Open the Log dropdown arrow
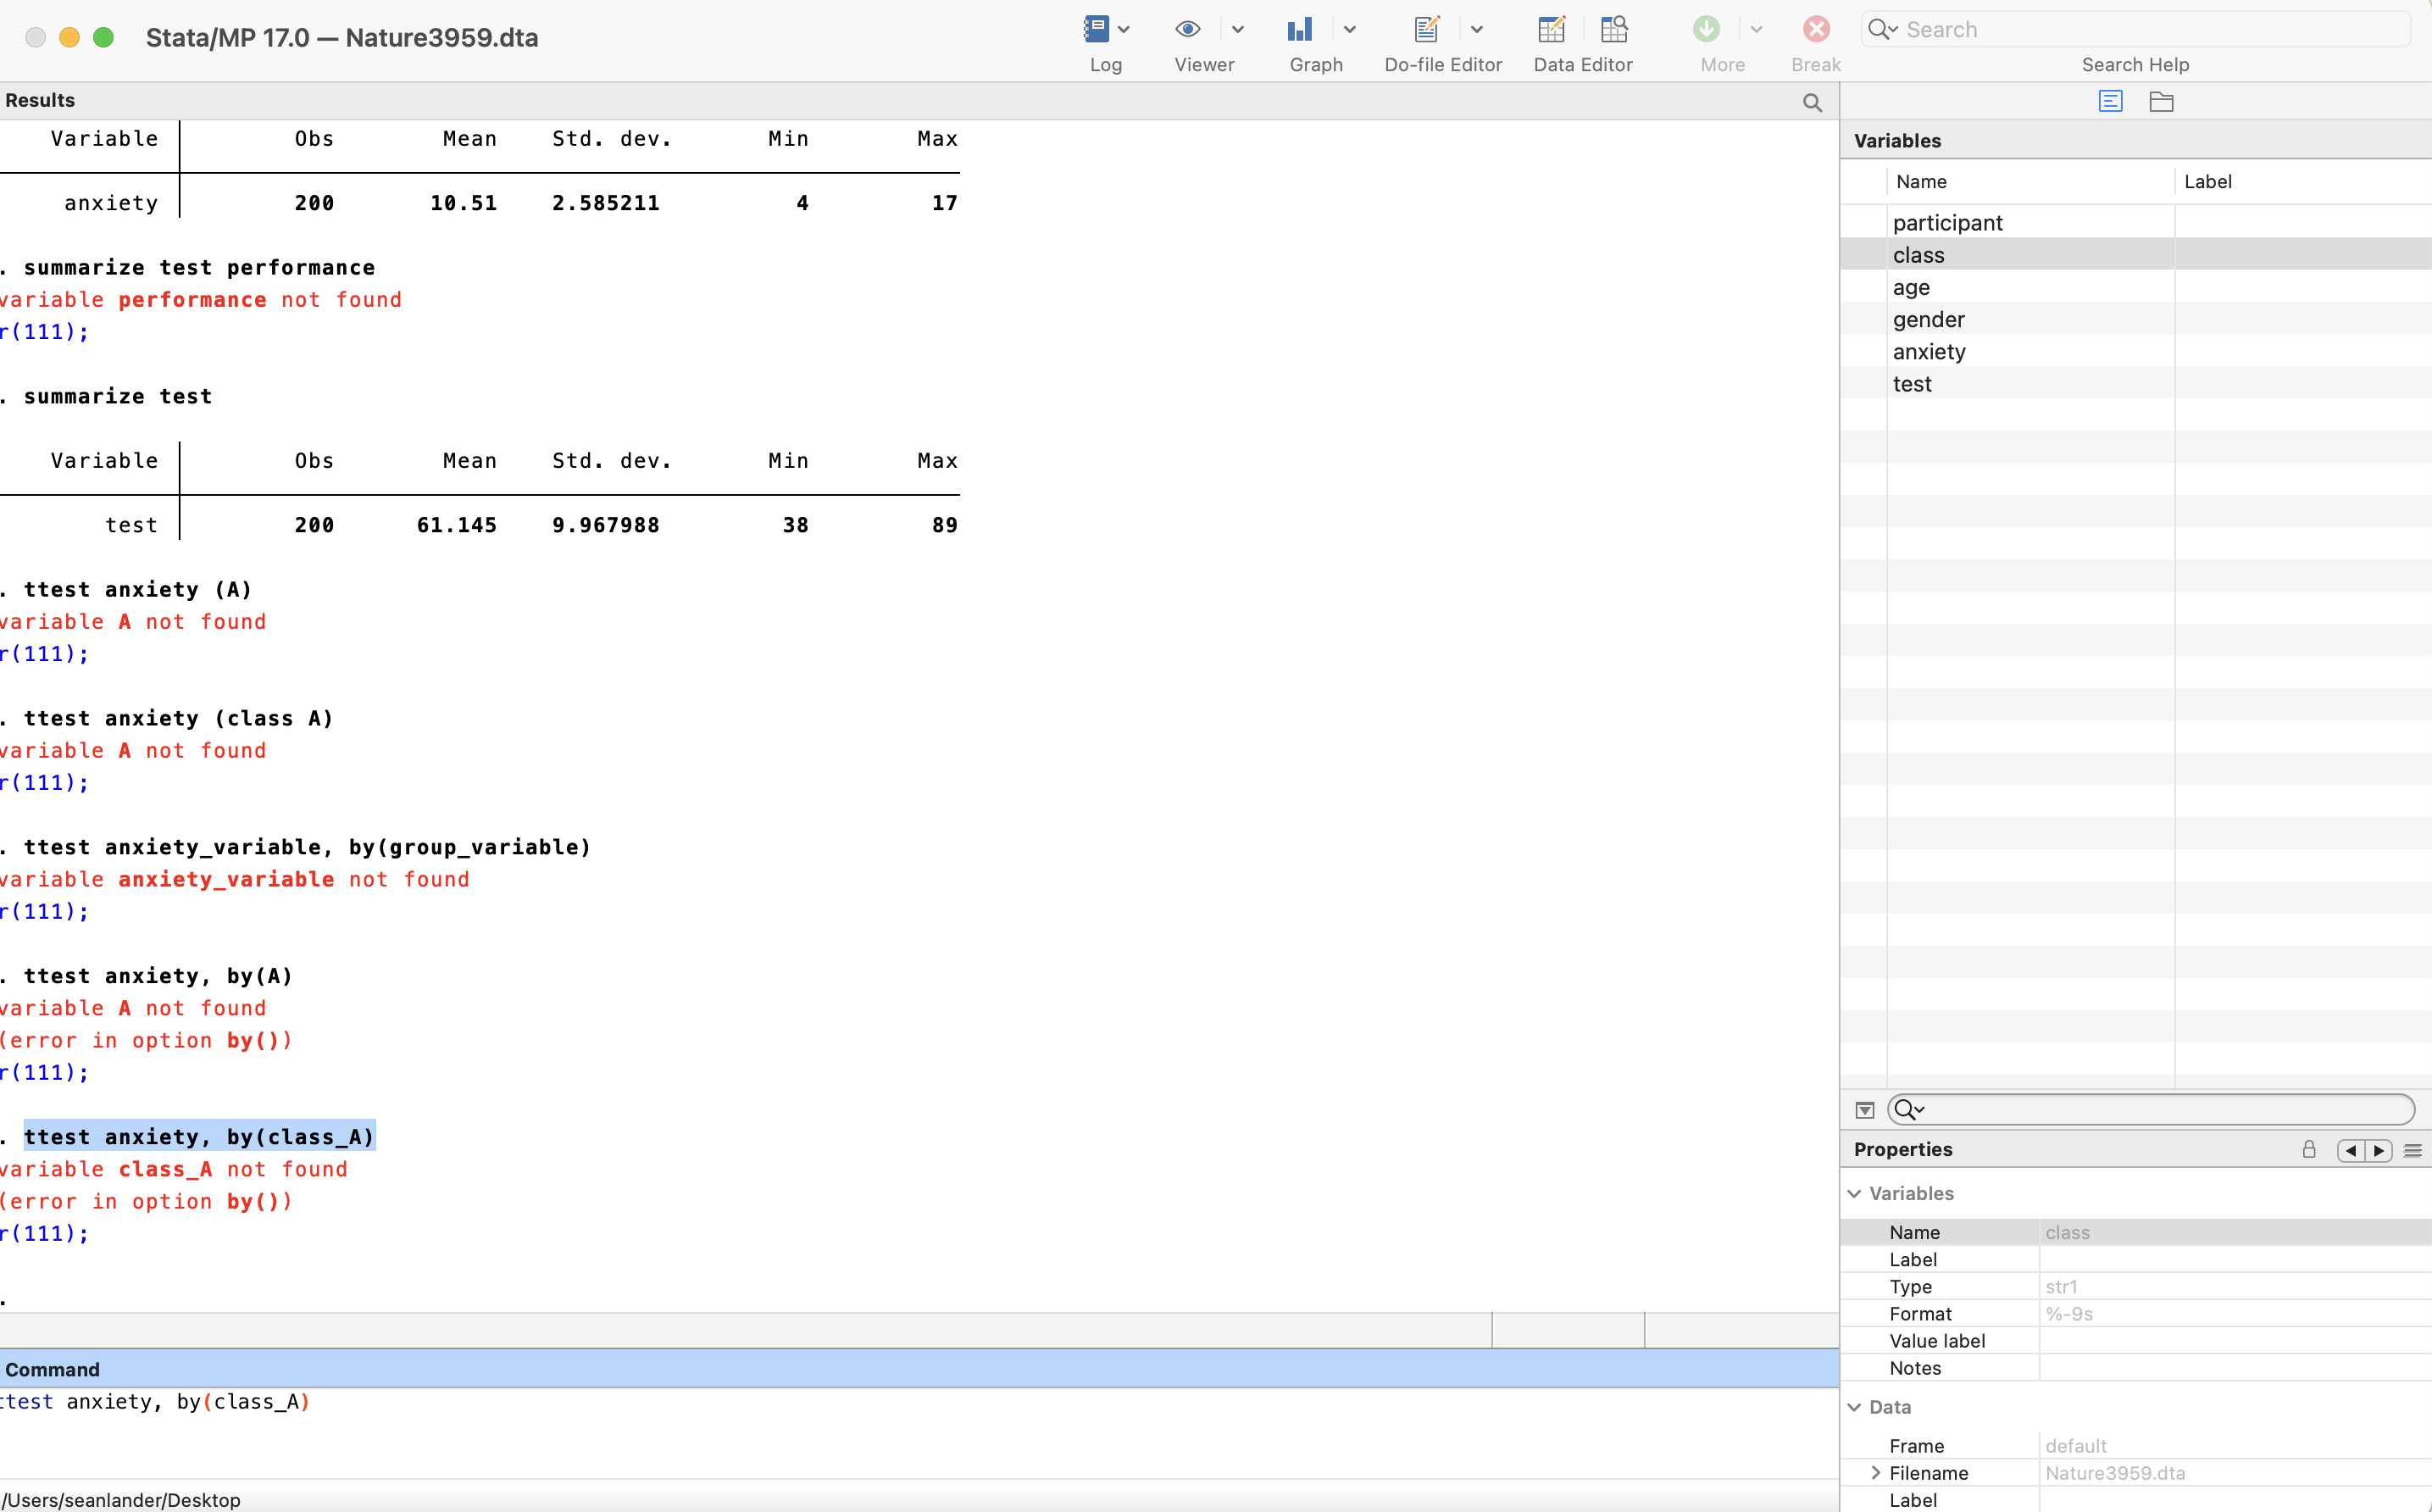The image size is (2432, 1512). coord(1124,30)
